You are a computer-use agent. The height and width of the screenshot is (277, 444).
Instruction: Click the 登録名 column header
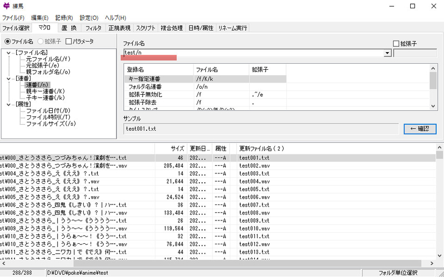159,70
